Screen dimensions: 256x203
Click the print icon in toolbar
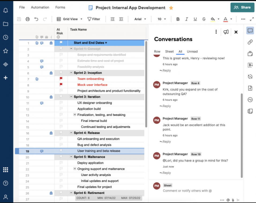tap(28, 19)
